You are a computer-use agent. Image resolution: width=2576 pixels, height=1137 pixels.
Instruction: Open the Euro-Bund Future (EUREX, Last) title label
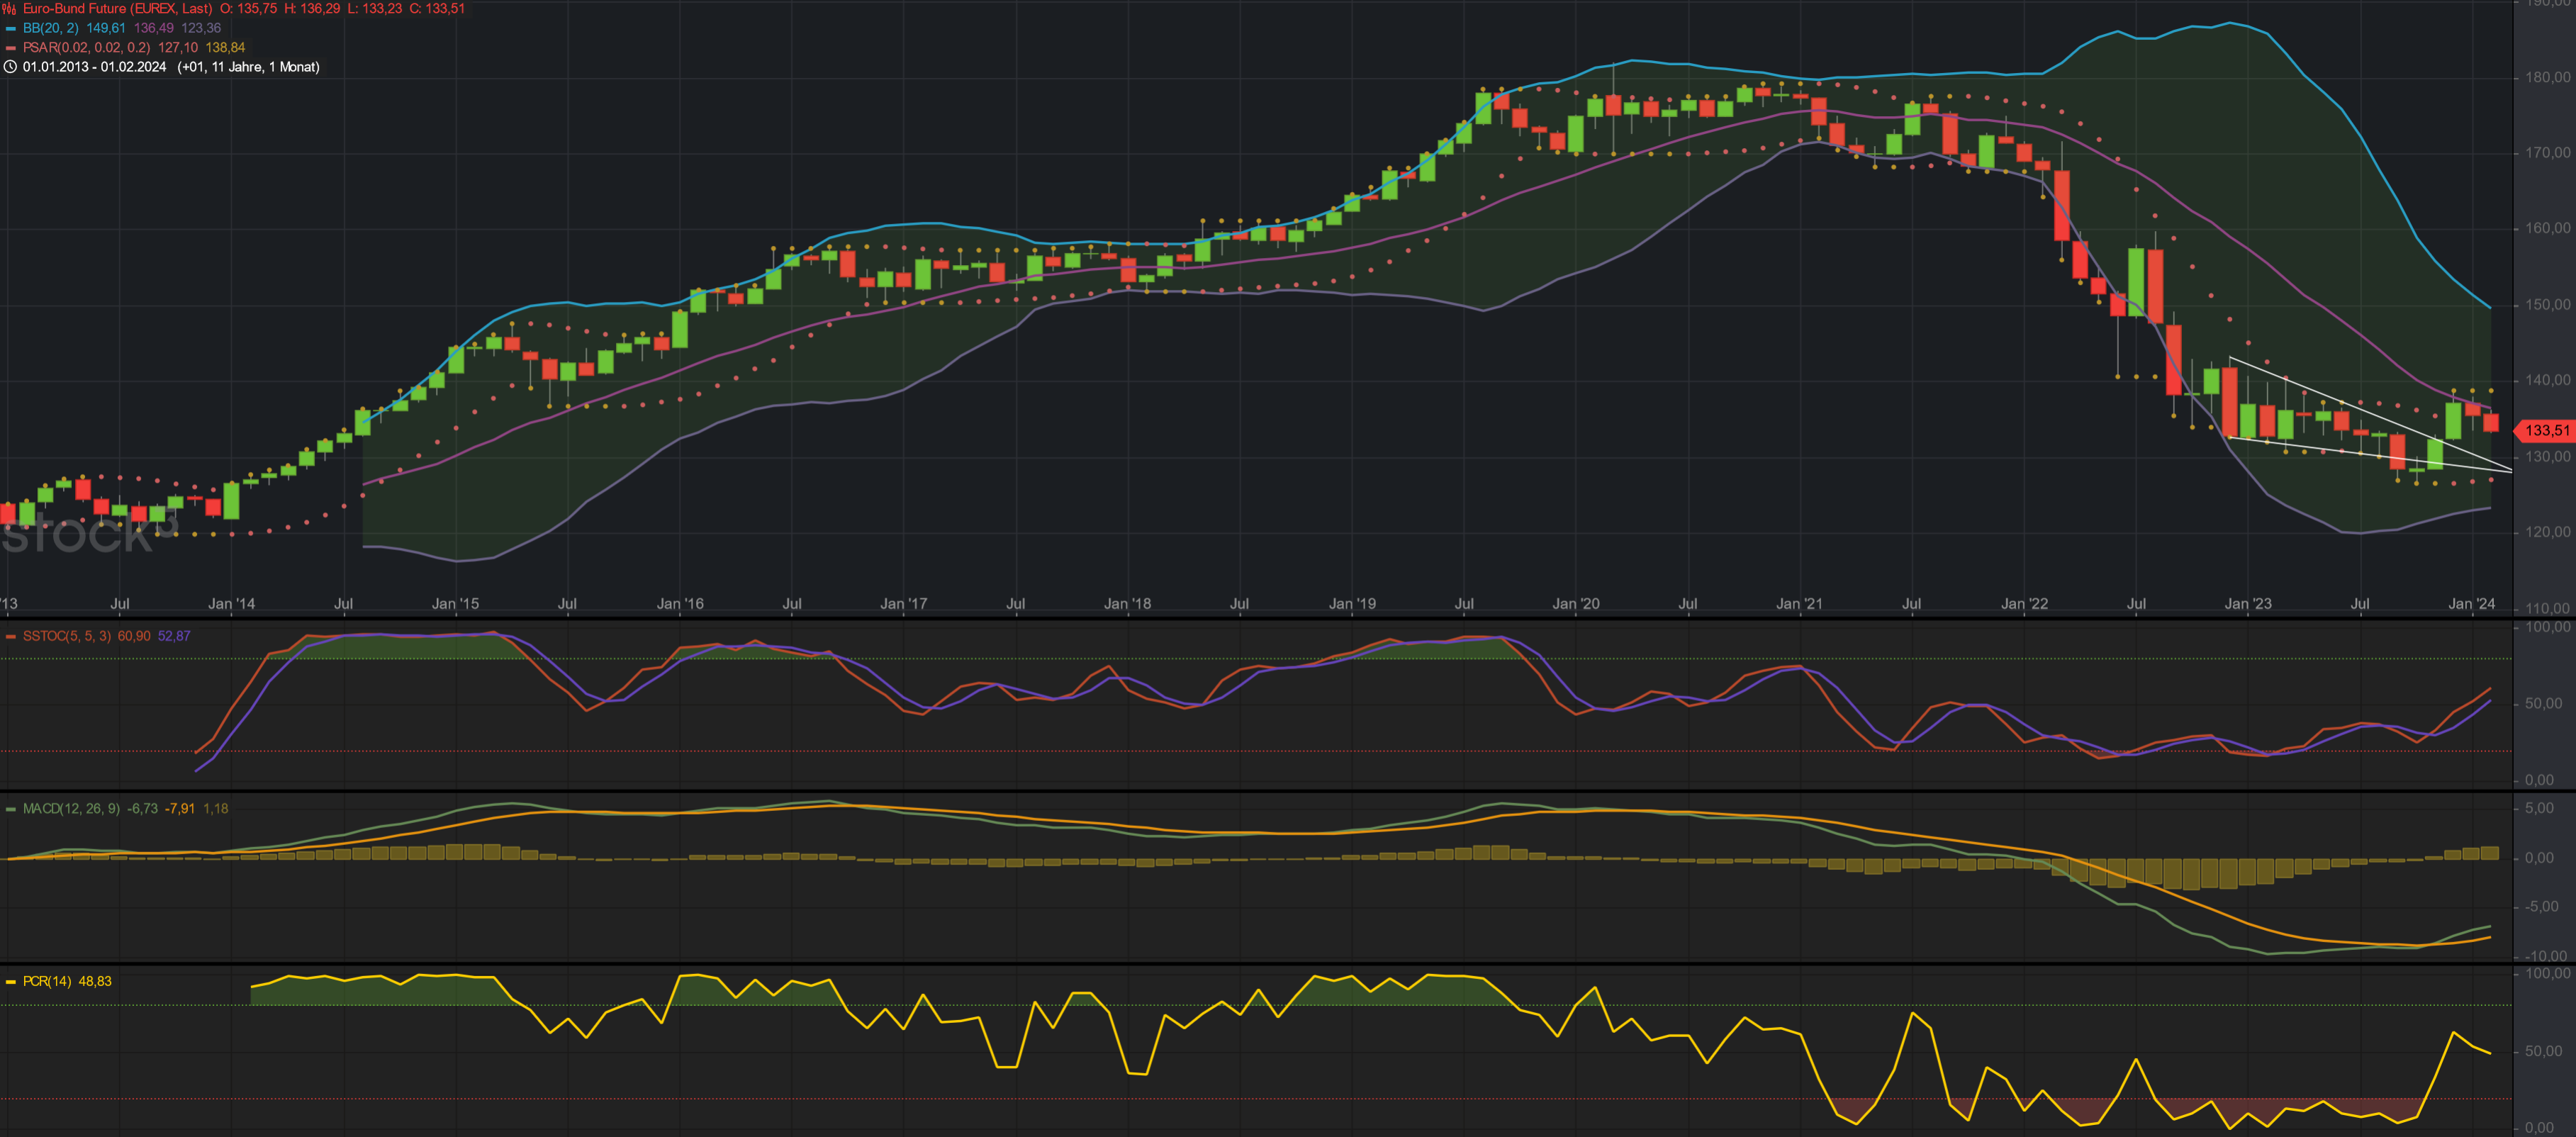(x=117, y=8)
